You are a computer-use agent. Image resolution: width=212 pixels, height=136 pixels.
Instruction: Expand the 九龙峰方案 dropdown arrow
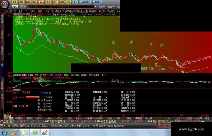[15, 11]
